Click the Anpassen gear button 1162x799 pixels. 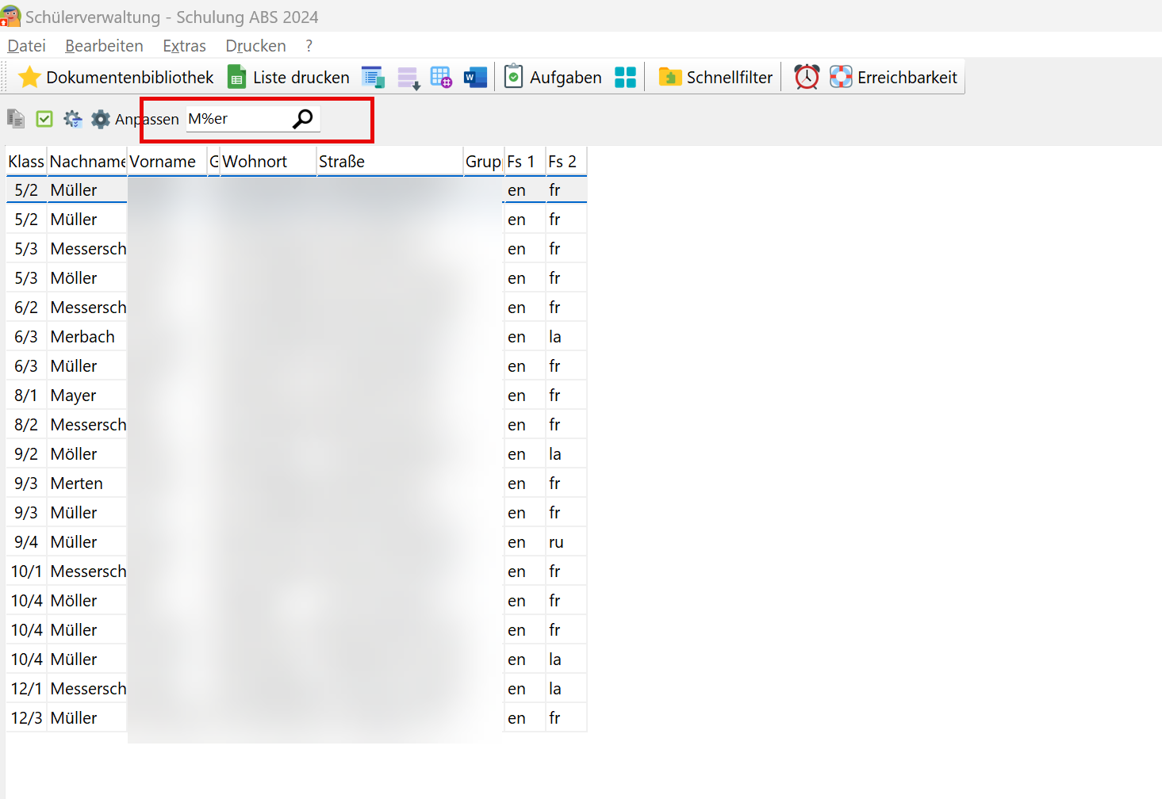[135, 119]
